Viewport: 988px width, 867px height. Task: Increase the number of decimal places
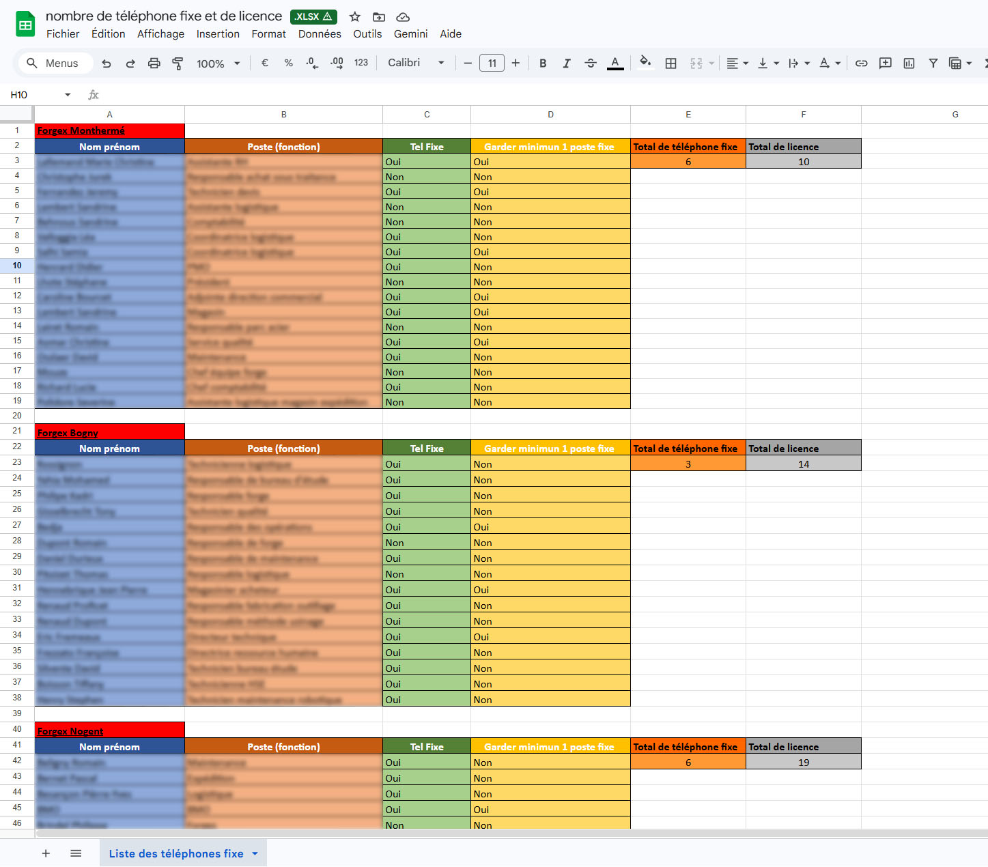point(337,63)
